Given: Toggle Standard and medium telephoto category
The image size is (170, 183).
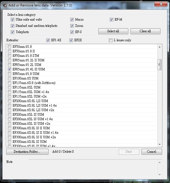Looking at the screenshot, I should coord(12,26).
